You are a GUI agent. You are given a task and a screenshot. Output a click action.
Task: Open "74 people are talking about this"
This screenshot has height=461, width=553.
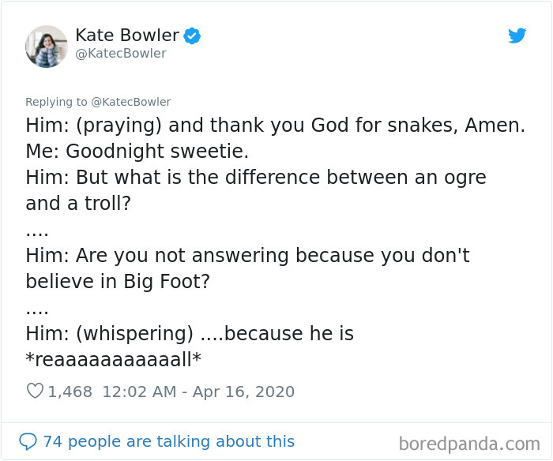pos(168,441)
